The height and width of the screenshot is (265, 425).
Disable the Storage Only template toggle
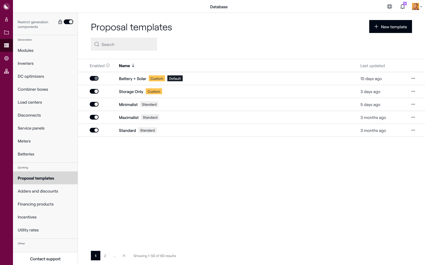94,91
